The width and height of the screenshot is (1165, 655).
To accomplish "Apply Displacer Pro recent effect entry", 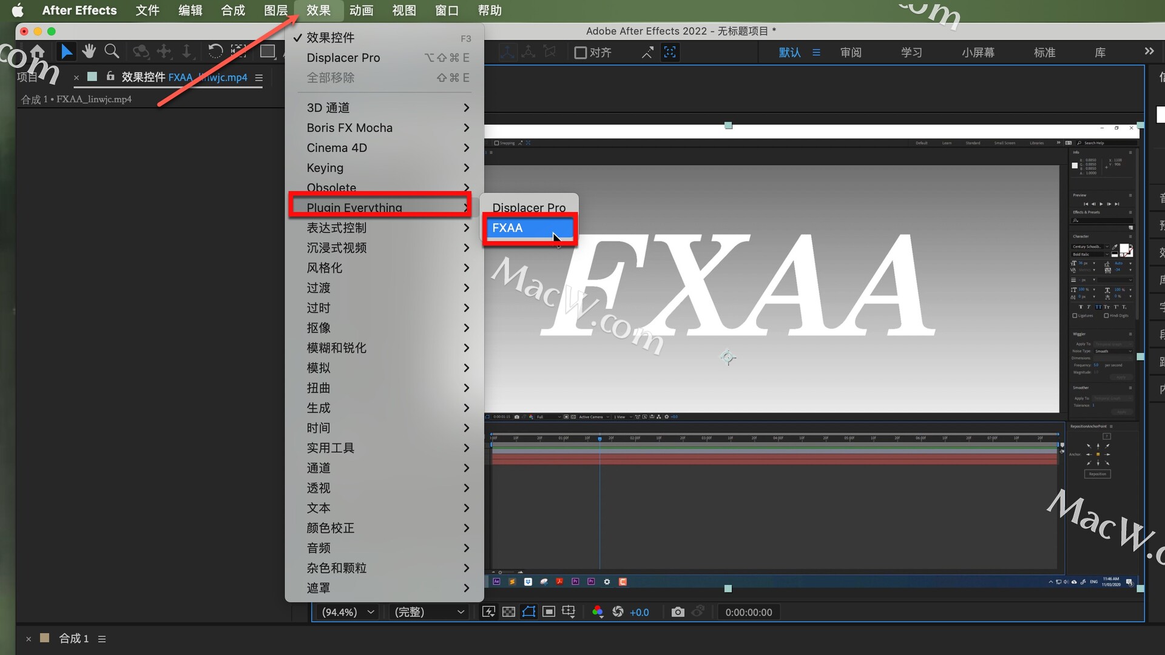I will 384,58.
